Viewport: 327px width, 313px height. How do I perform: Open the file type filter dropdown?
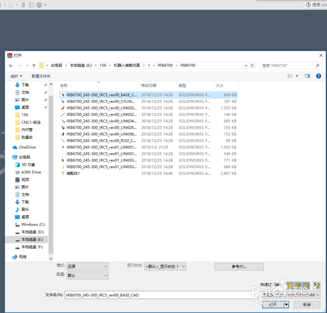291,295
